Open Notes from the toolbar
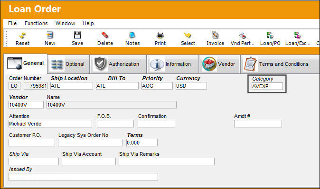 click(132, 35)
